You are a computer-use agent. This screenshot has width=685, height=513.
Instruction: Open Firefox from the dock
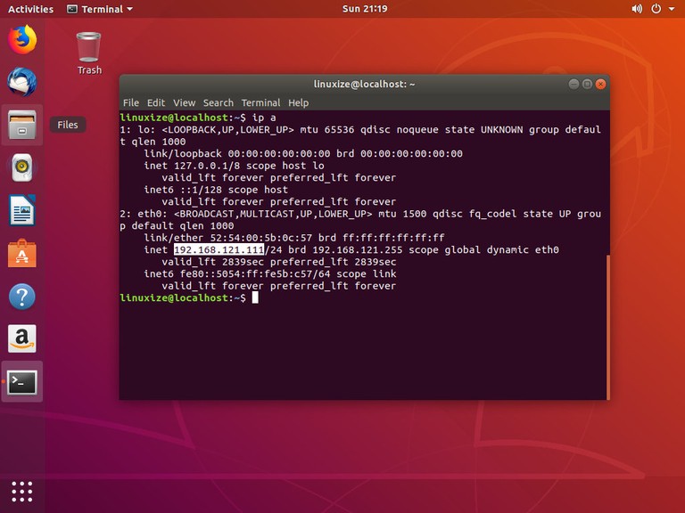pos(22,39)
